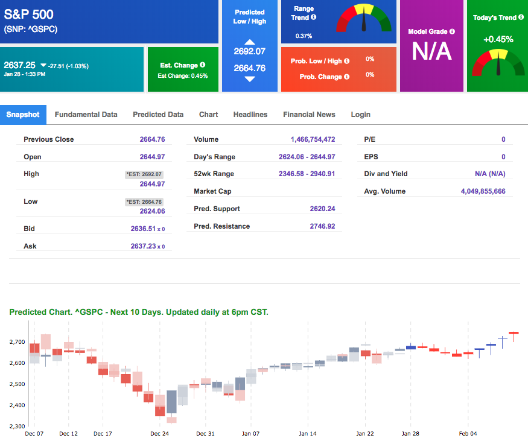Click the S&P 500 title
The width and height of the screenshot is (528, 441).
(28, 14)
